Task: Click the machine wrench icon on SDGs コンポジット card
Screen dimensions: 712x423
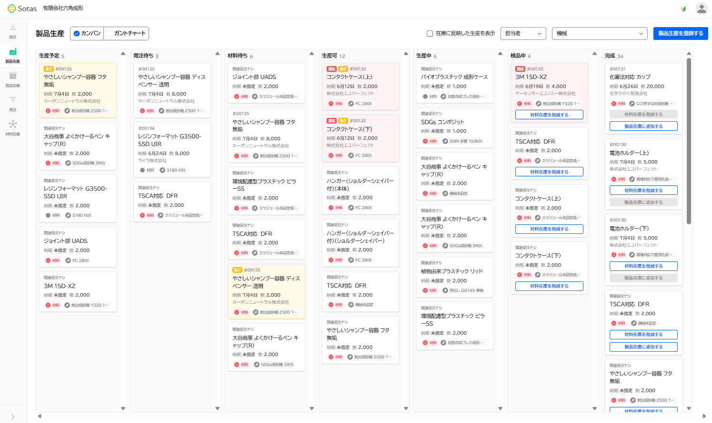Action: coord(445,141)
